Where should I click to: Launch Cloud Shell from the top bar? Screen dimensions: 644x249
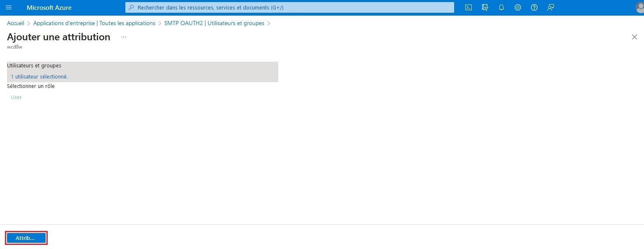[469, 7]
